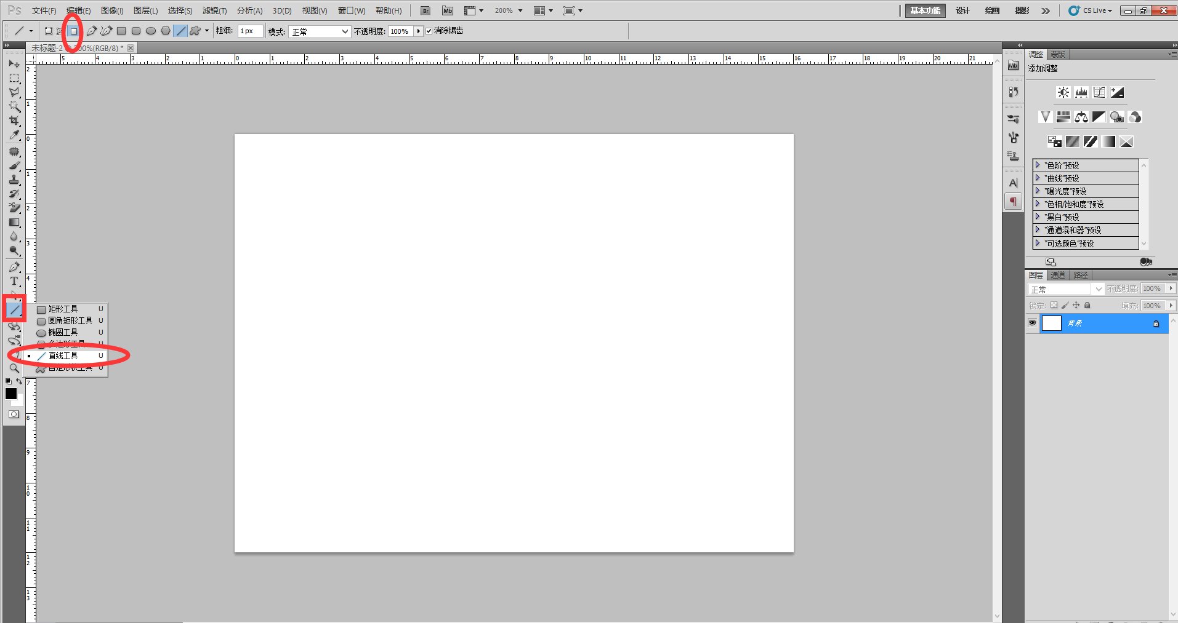The image size is (1178, 623).
Task: Switch to the 基本功能 workspace
Action: tap(925, 10)
